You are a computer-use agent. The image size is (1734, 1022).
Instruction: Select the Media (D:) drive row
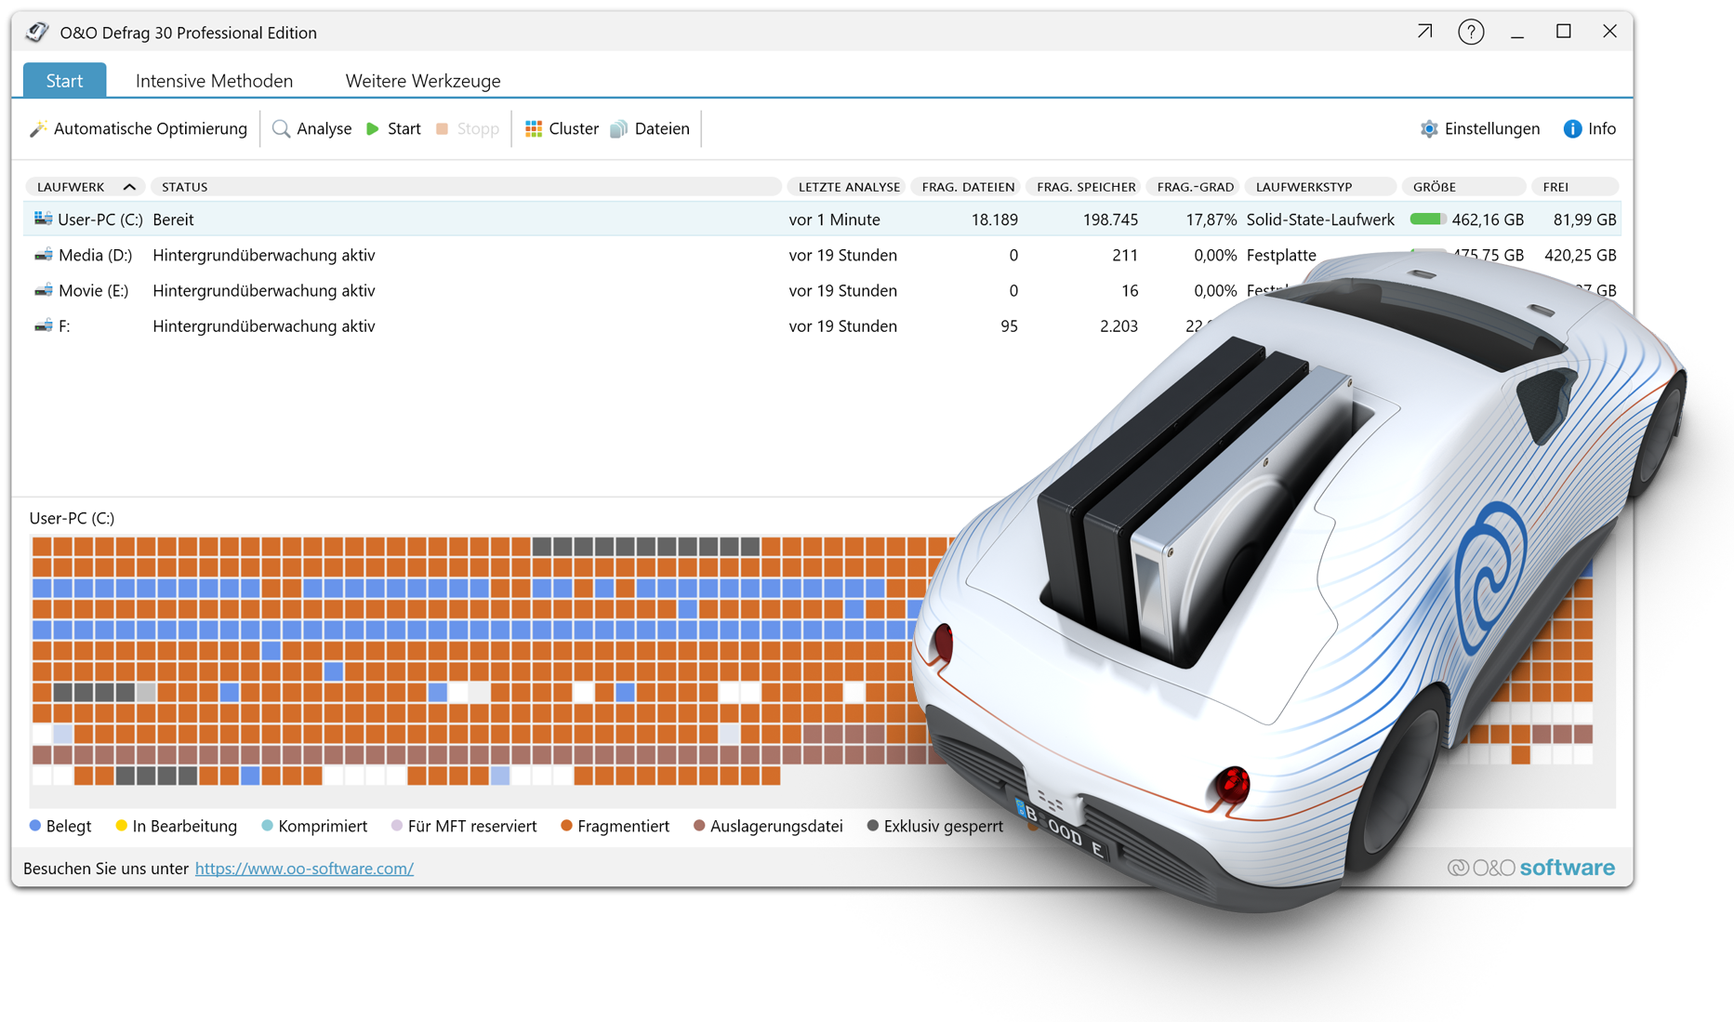(x=279, y=255)
